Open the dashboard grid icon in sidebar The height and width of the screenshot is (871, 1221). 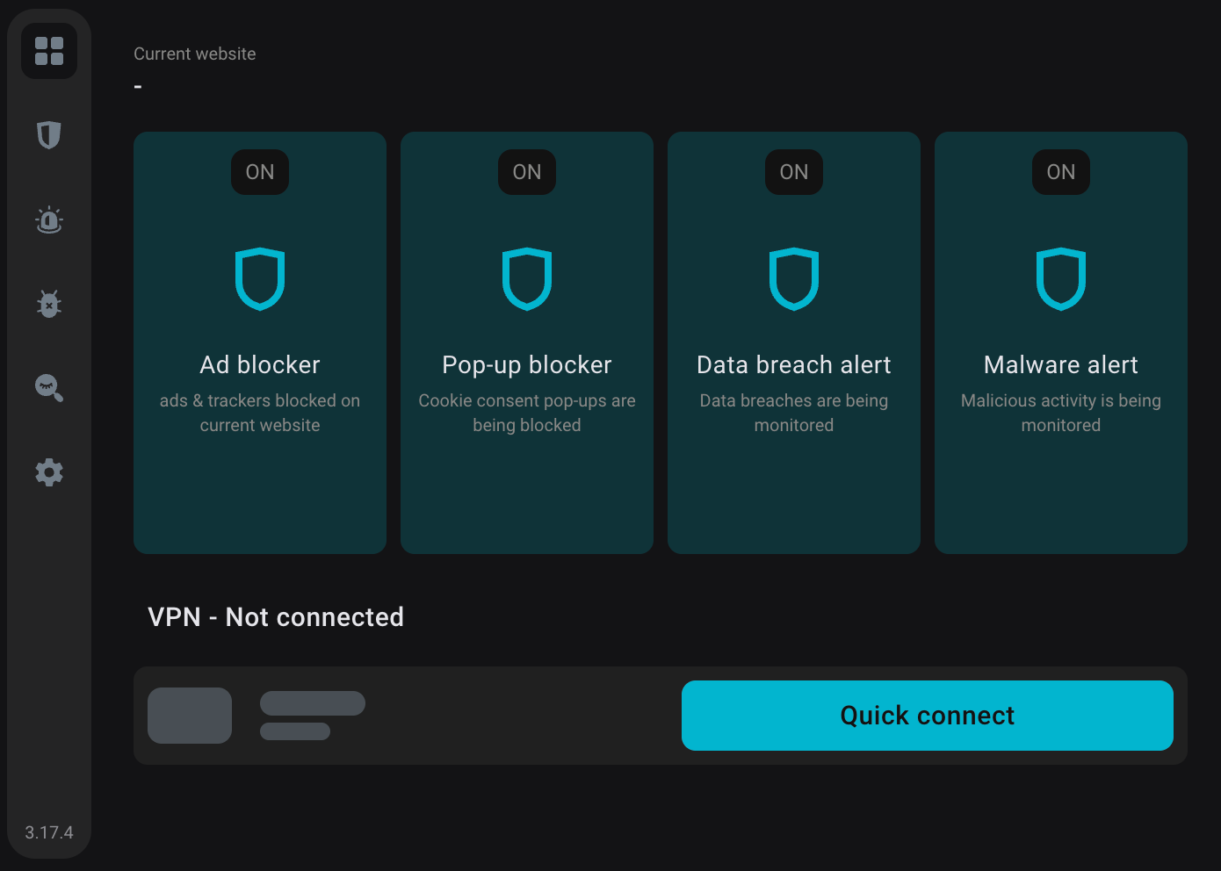(x=49, y=51)
